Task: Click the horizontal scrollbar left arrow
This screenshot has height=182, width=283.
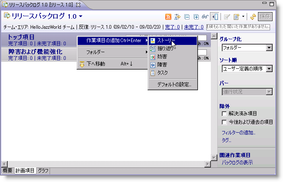Action: click(4, 164)
